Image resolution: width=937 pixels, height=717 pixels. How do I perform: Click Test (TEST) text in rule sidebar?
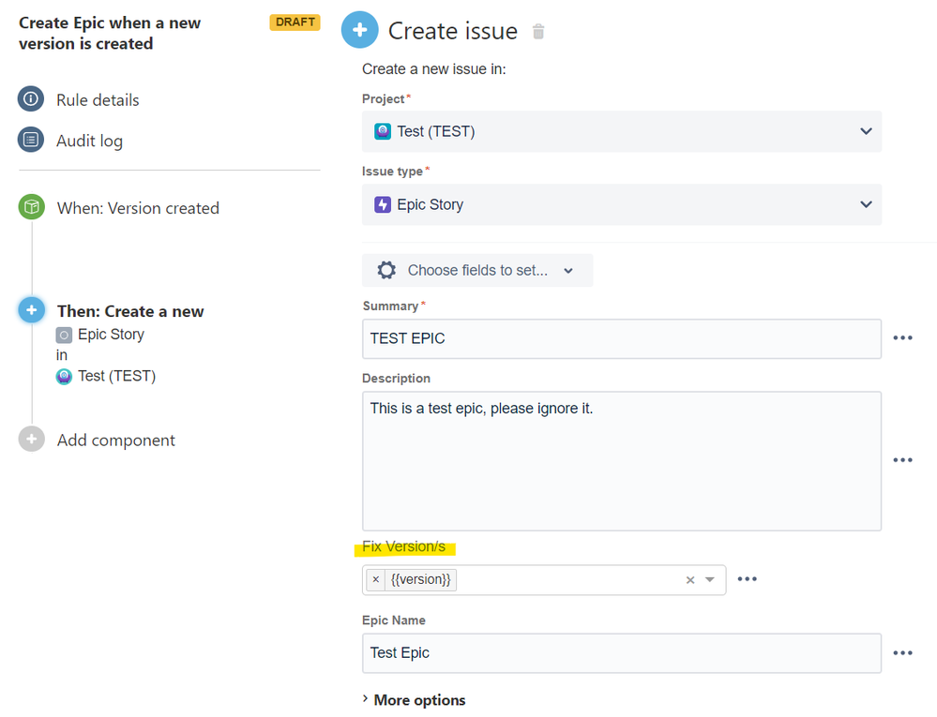116,376
